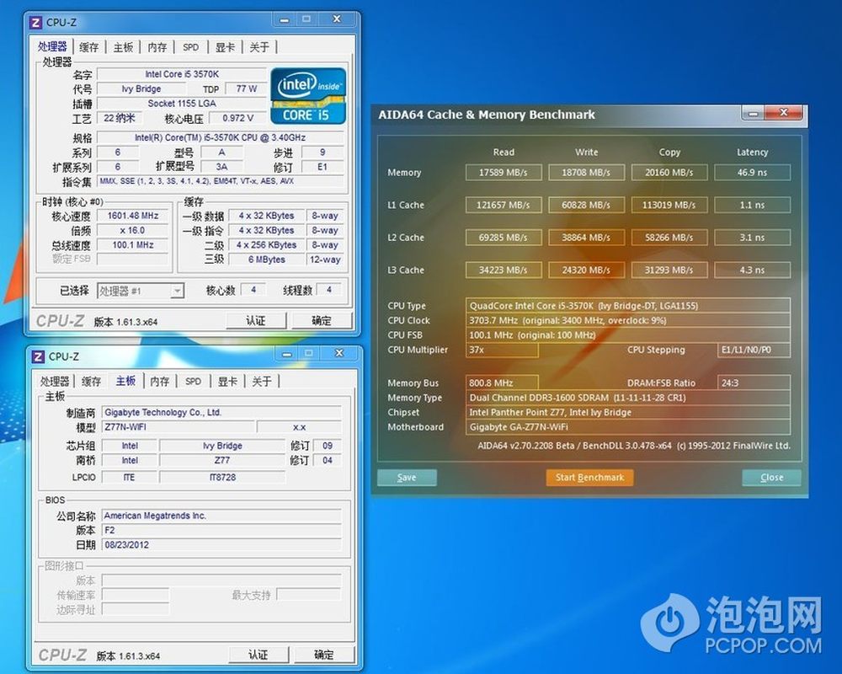
Task: Switch to 内存 tab in top CPU-Z window
Action: coord(157,47)
